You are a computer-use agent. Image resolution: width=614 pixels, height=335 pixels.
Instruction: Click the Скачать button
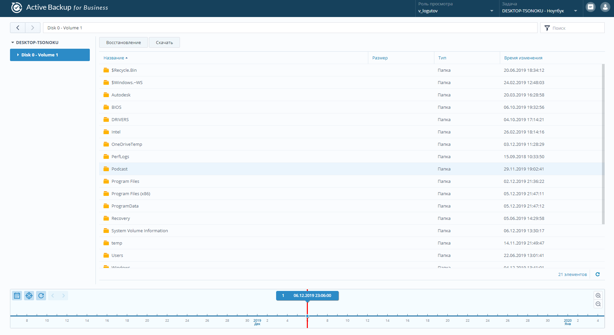164,42
